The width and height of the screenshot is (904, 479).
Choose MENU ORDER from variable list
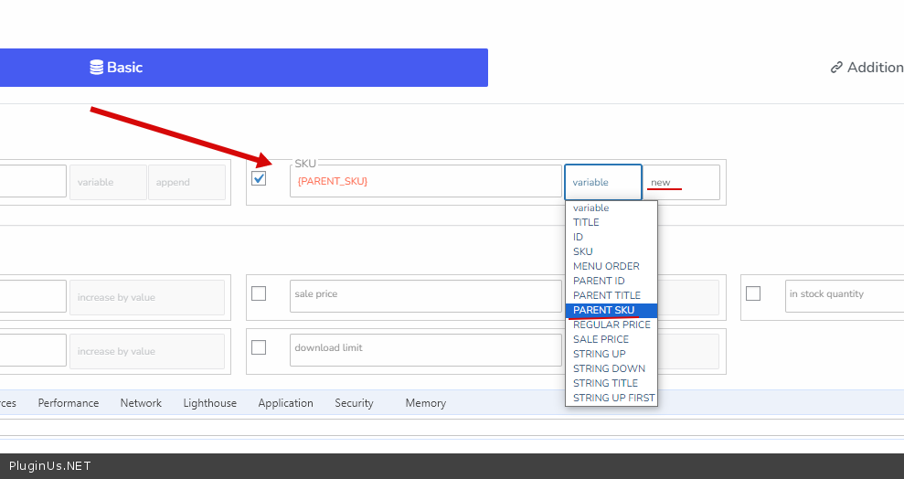(x=606, y=266)
